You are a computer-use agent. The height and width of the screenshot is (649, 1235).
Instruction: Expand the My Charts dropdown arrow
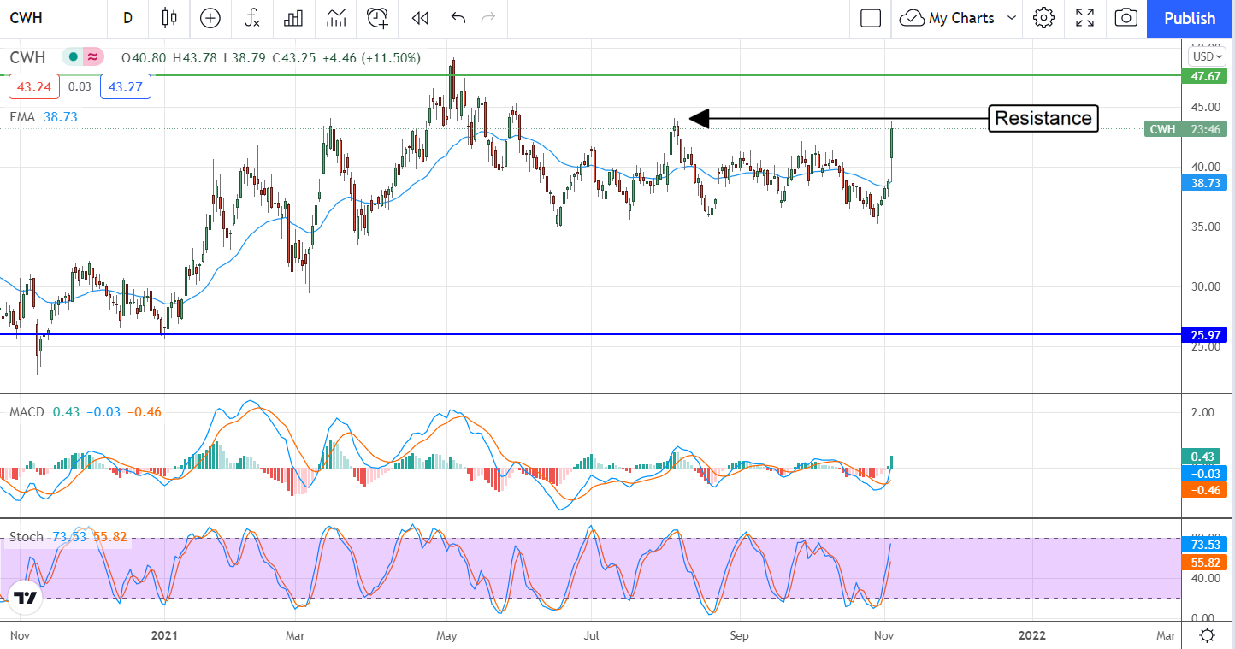[1012, 18]
